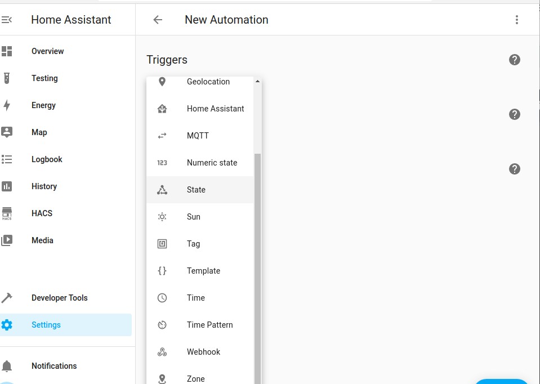Image resolution: width=540 pixels, height=384 pixels.
Task: Click the Tag NFC icon
Action: click(162, 244)
